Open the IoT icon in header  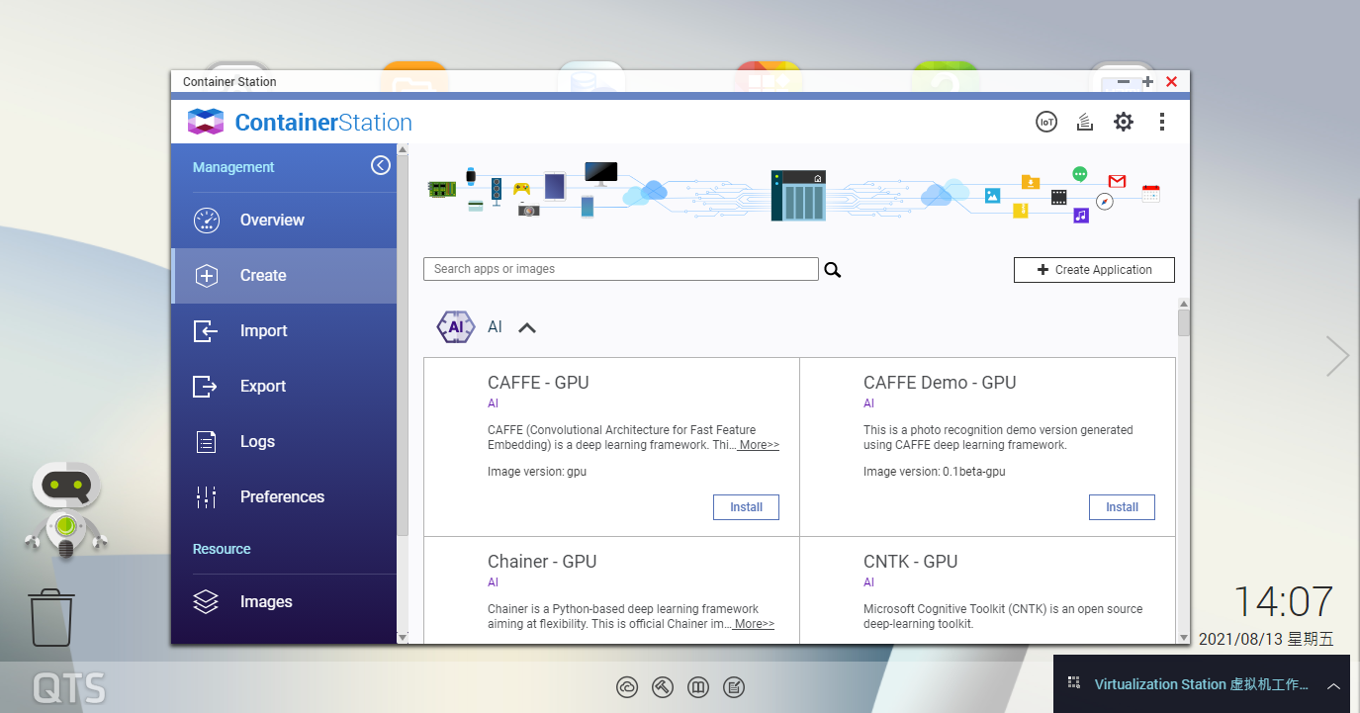click(x=1045, y=122)
